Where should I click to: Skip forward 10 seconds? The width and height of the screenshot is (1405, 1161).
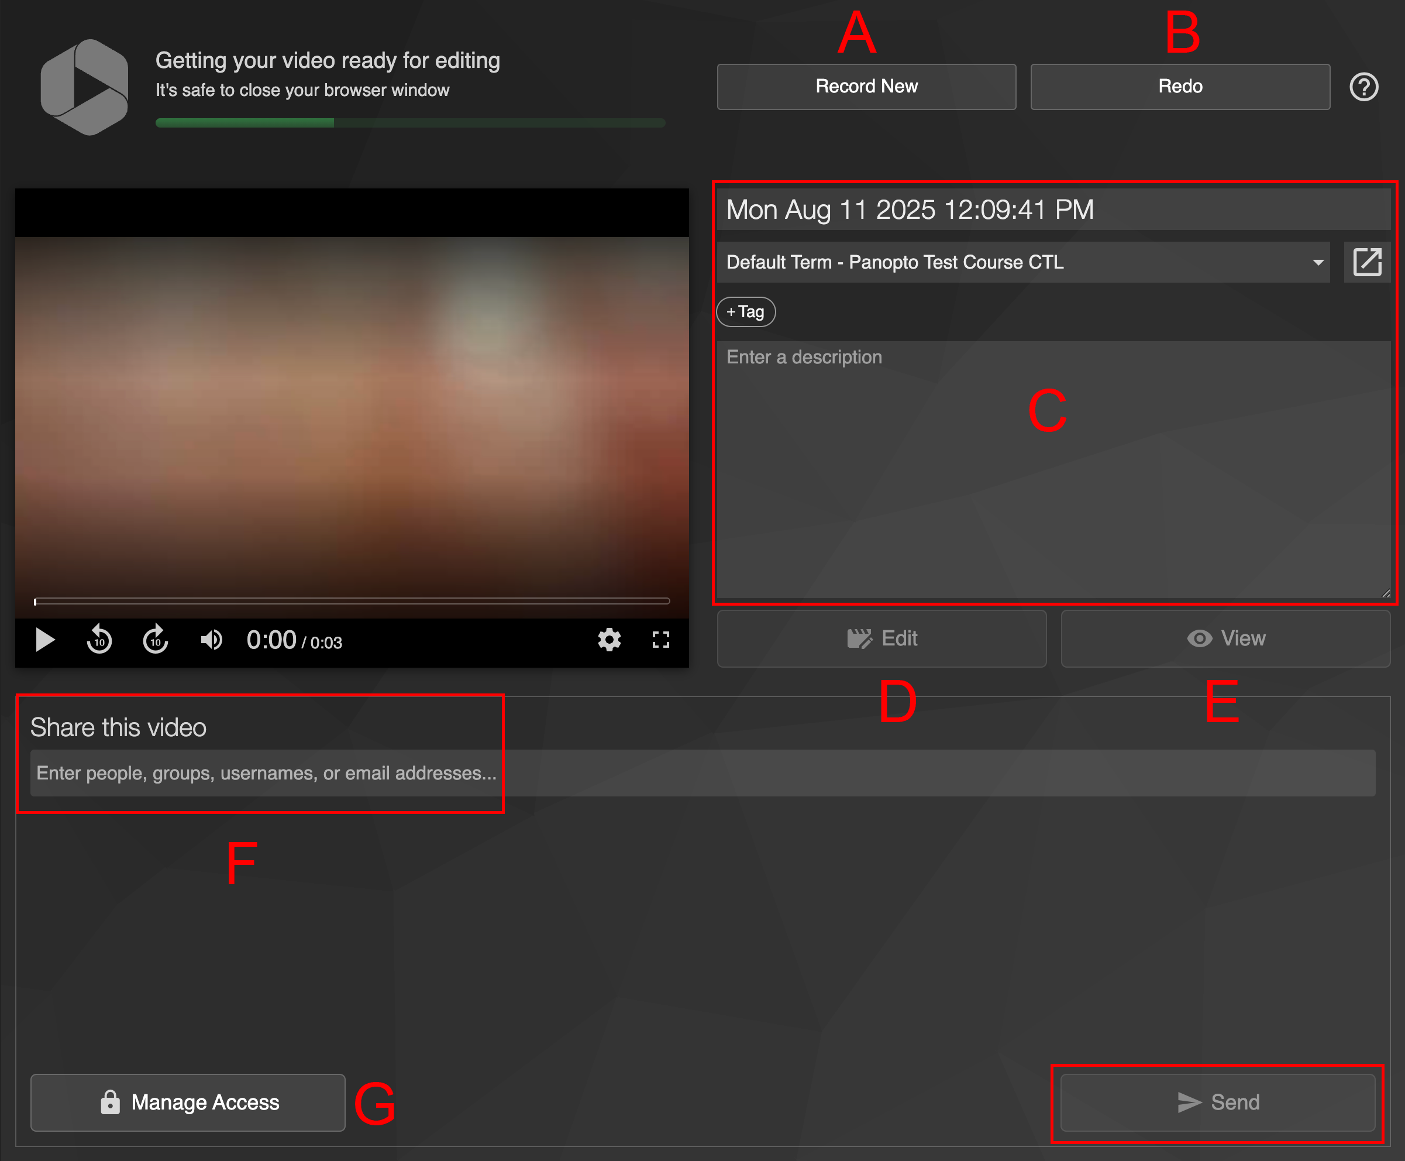155,640
